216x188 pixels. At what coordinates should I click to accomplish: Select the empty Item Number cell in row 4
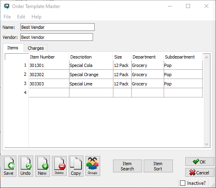click(49, 93)
